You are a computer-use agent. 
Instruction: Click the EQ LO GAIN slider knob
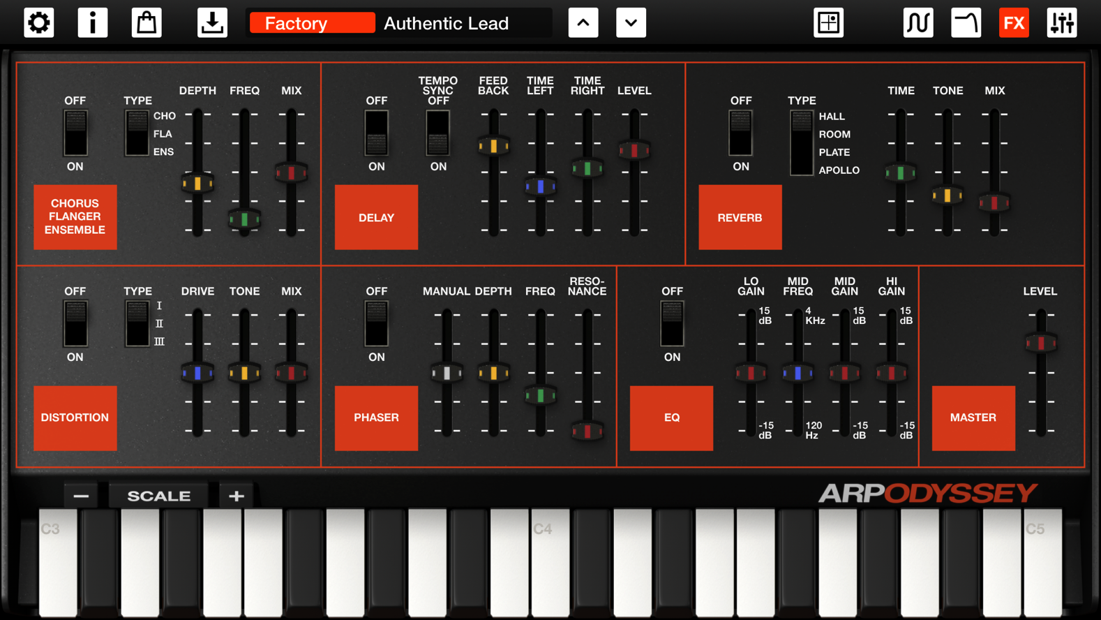(751, 373)
